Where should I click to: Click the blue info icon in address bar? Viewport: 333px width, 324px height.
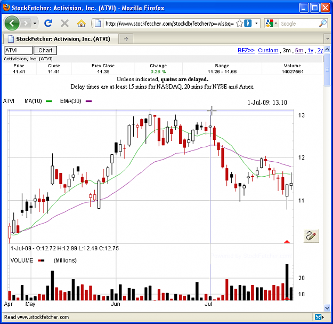click(248, 23)
